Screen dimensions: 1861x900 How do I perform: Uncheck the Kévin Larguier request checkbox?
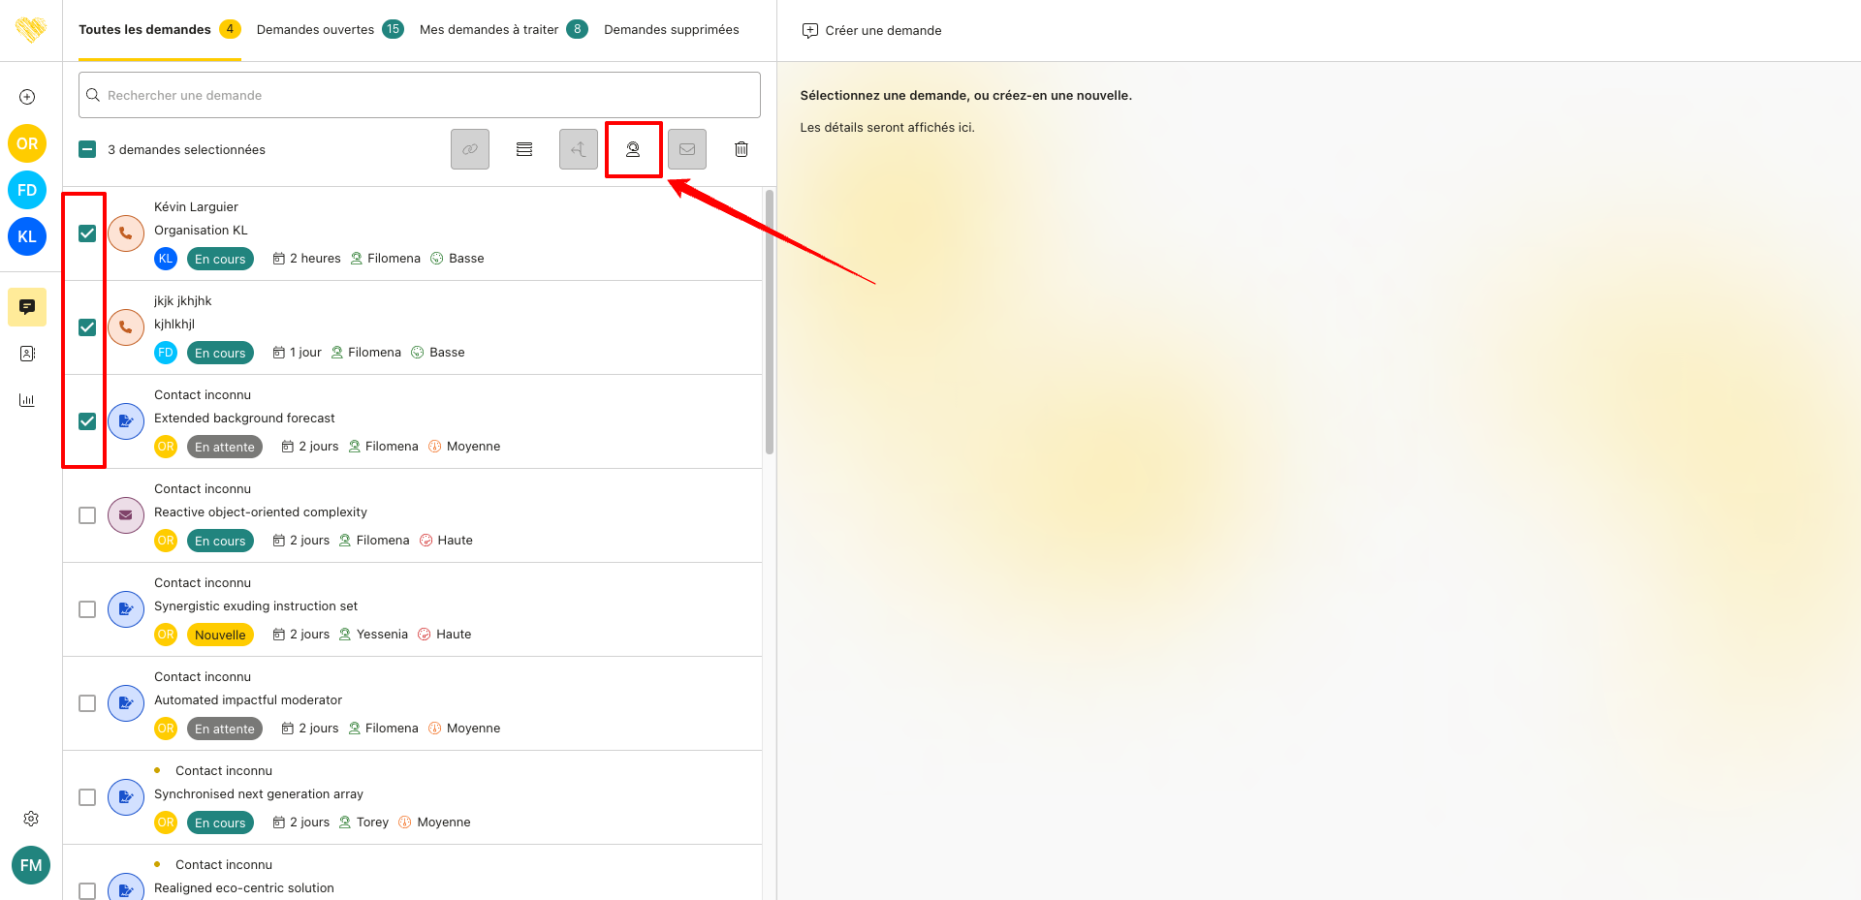coord(87,233)
